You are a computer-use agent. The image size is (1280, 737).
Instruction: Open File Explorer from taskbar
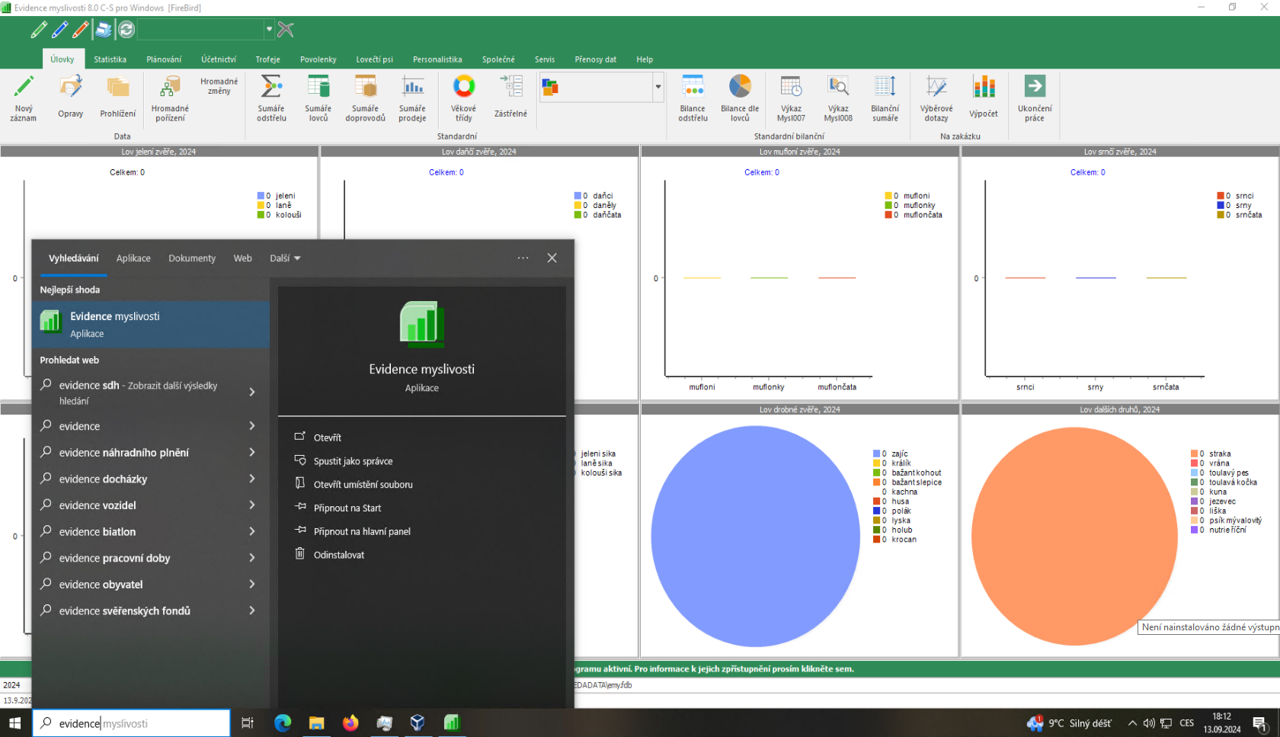tap(316, 723)
